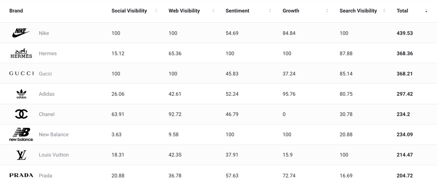Open the Nike brand name link
Screen dimensions: 437x184
click(x=44, y=33)
